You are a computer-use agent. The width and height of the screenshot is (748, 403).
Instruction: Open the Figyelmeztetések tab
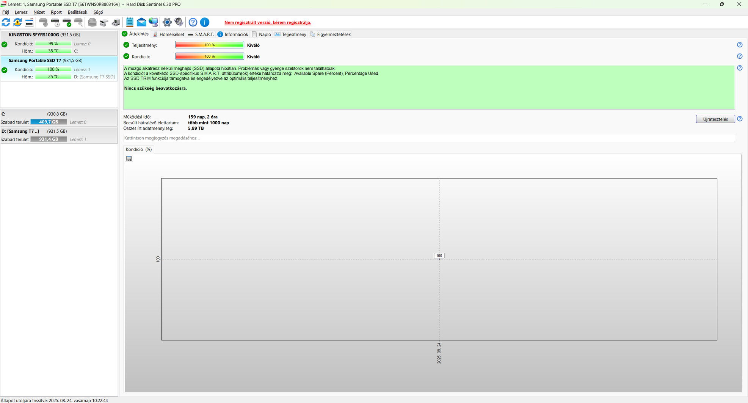pyautogui.click(x=331, y=34)
